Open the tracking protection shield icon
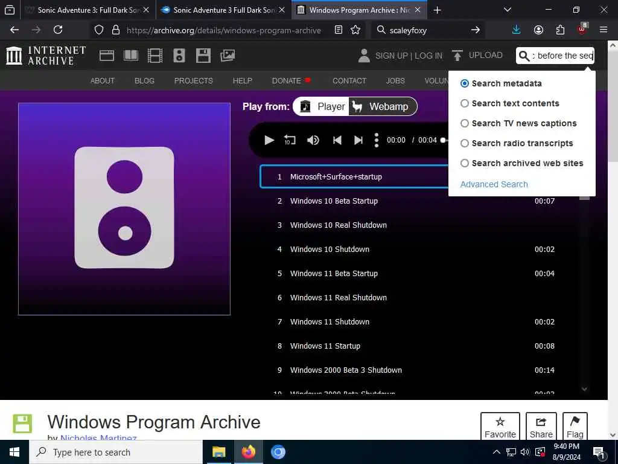This screenshot has height=464, width=618. click(99, 30)
